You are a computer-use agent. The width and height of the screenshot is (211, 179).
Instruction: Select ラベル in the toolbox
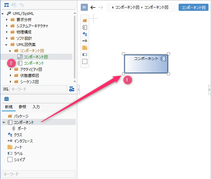[18, 154]
